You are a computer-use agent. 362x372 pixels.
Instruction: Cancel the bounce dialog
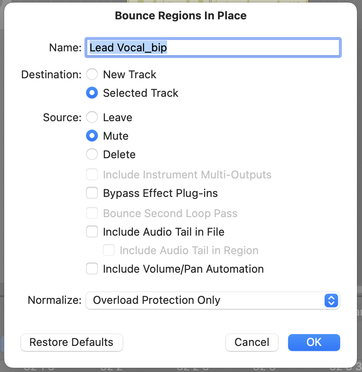[x=252, y=343]
